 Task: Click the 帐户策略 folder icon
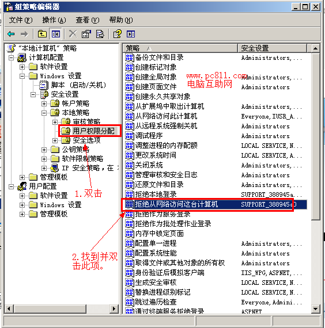click(x=55, y=104)
